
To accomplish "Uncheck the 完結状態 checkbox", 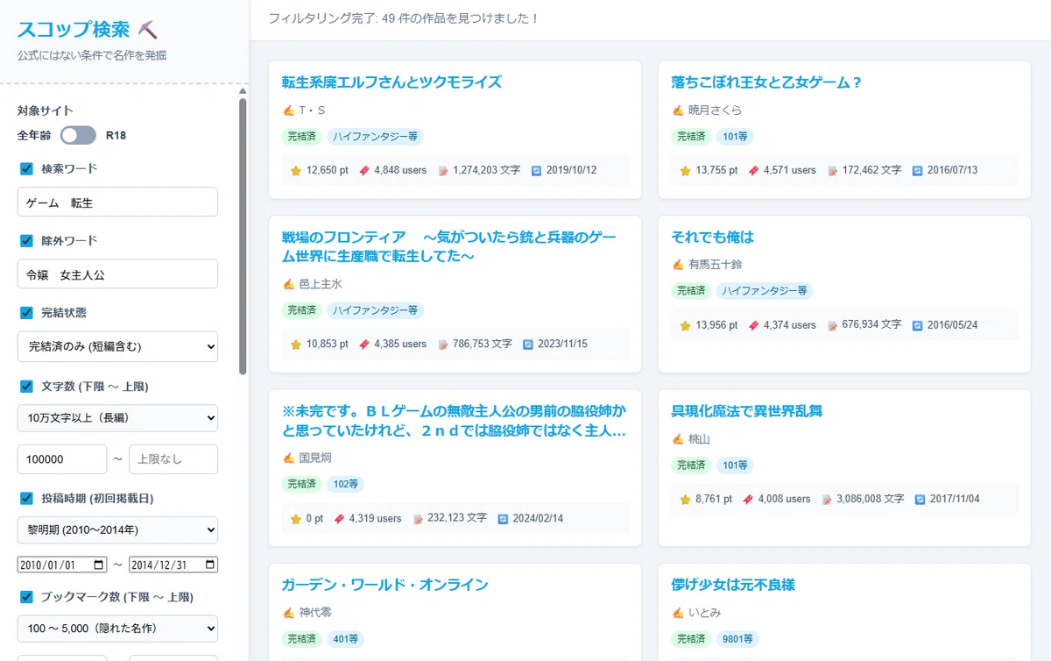I will pos(26,312).
